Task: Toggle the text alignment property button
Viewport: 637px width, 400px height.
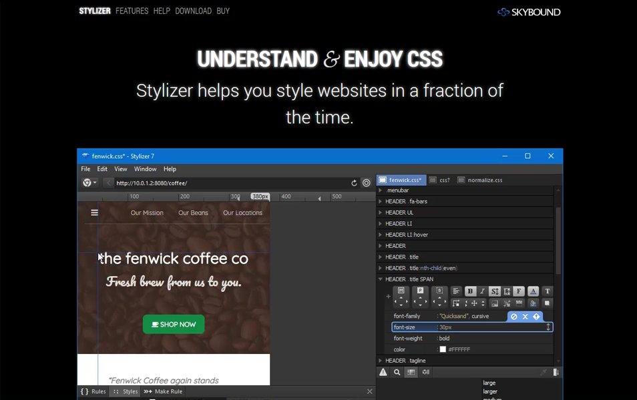Action: click(456, 291)
